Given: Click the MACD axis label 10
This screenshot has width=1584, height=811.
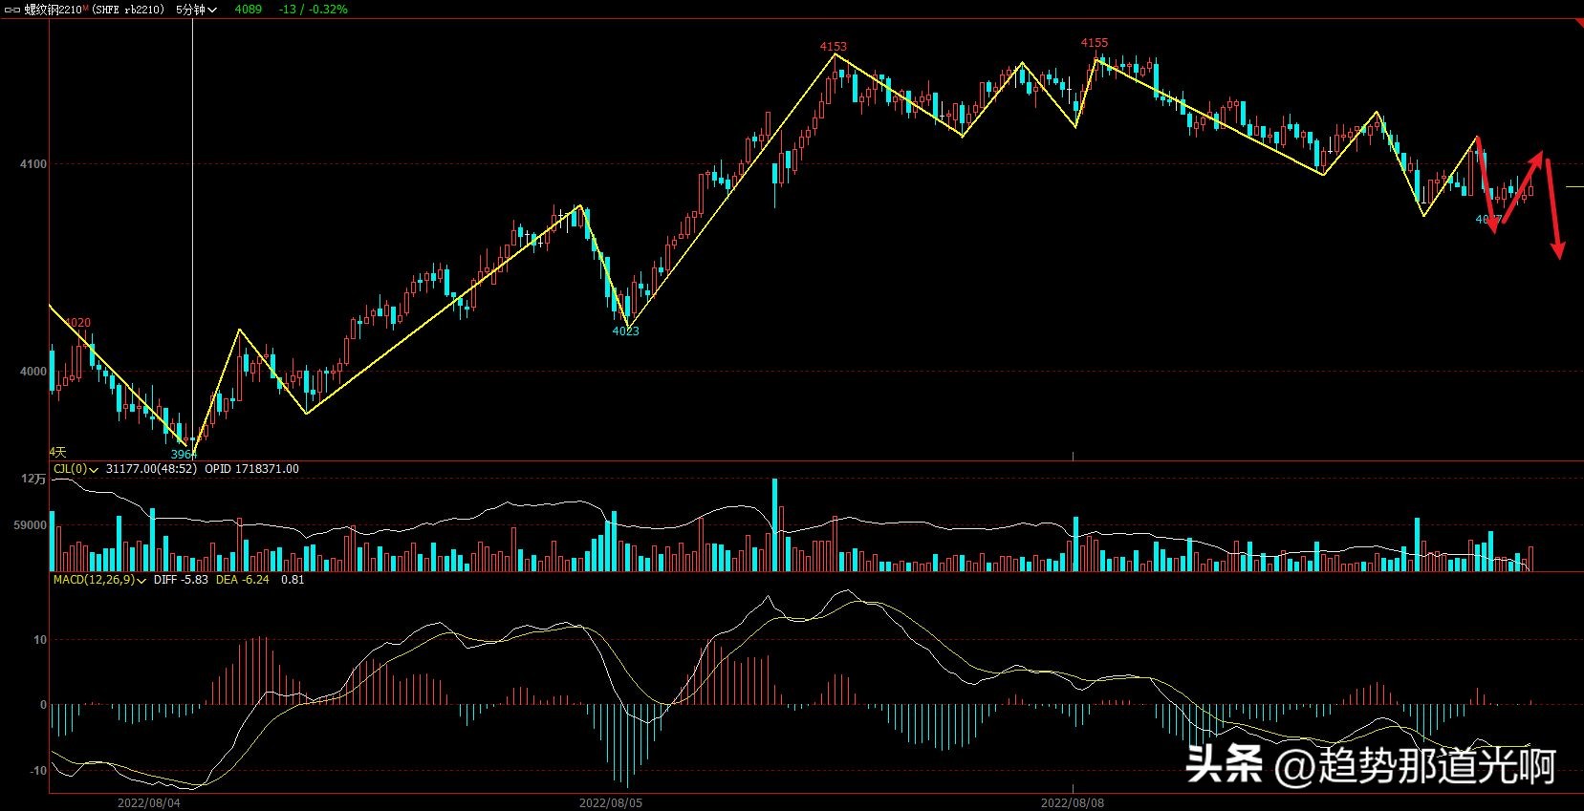Looking at the screenshot, I should [40, 640].
